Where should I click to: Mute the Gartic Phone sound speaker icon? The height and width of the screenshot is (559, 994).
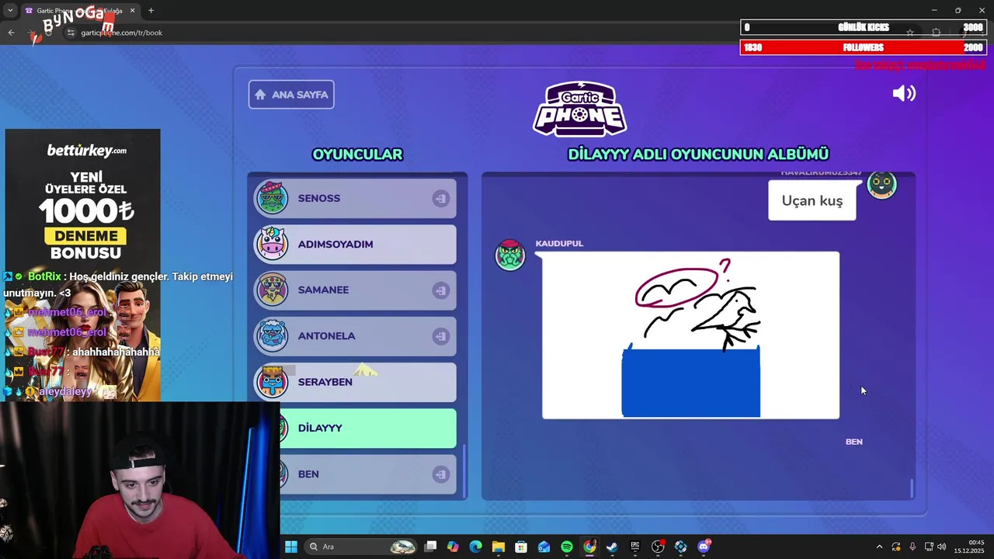(x=904, y=94)
